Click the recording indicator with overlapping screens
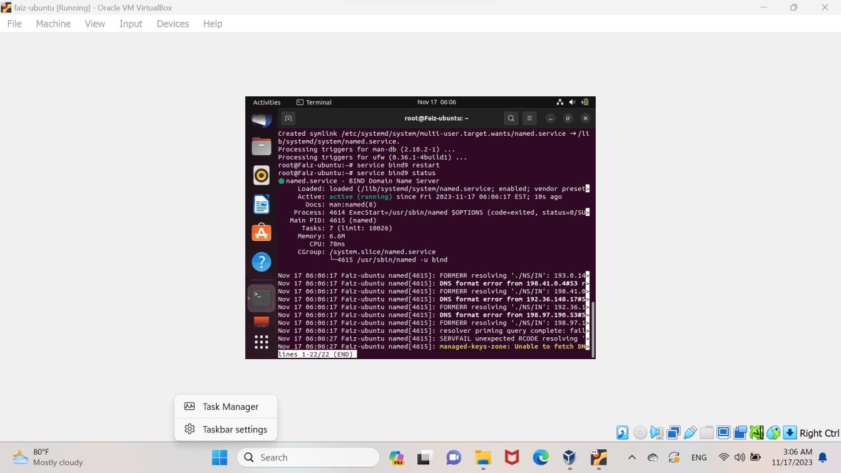The image size is (841, 473). [740, 432]
